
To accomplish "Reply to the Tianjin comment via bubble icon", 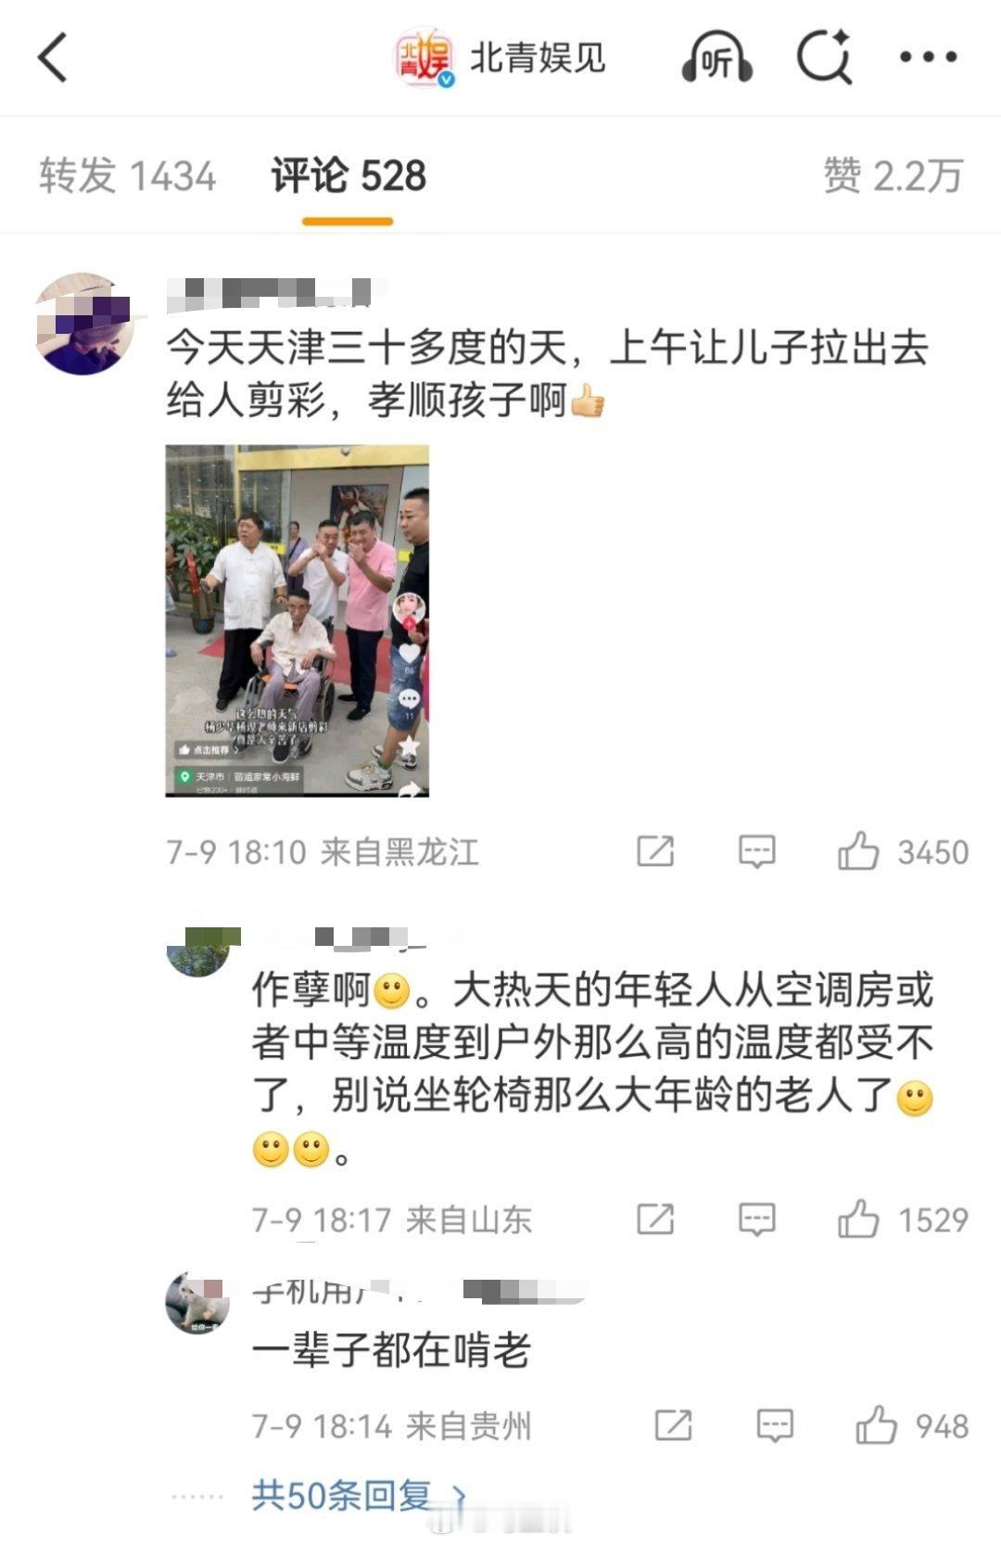I will tap(756, 850).
